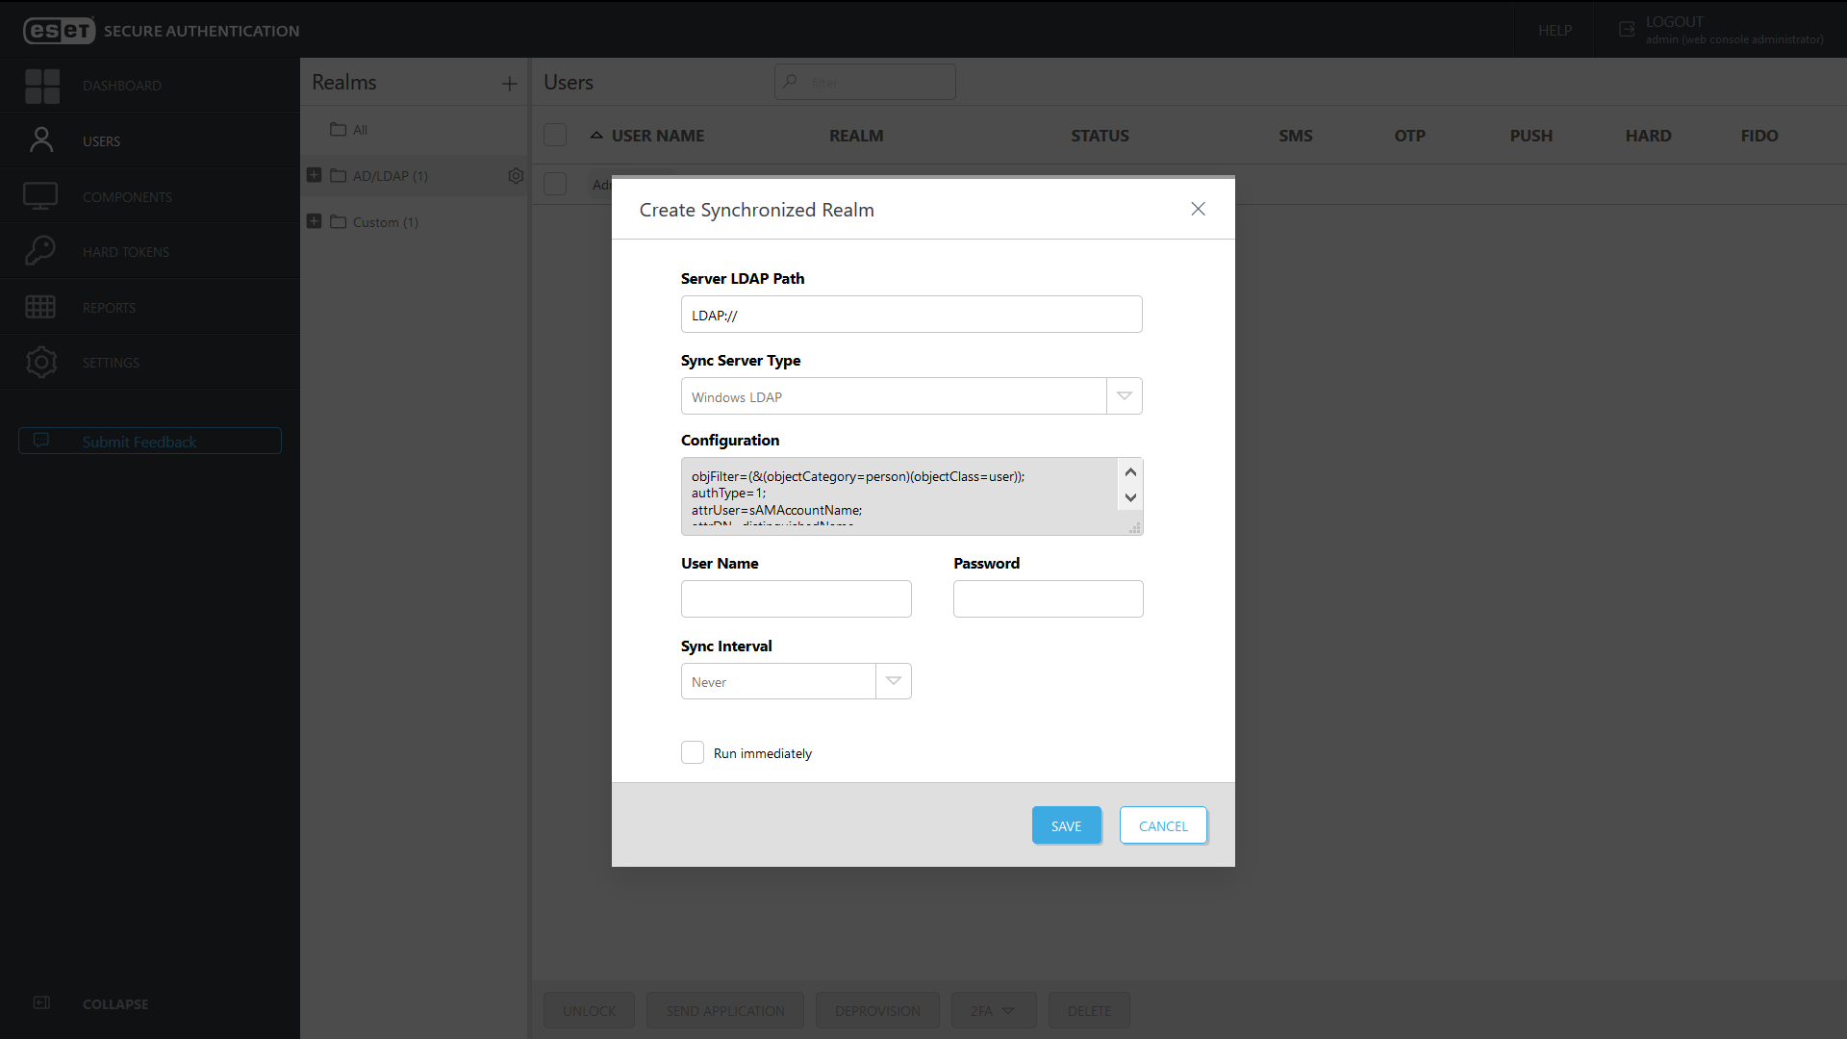Image resolution: width=1847 pixels, height=1039 pixels.
Task: Click the Server LDAP Path input field
Action: (911, 315)
